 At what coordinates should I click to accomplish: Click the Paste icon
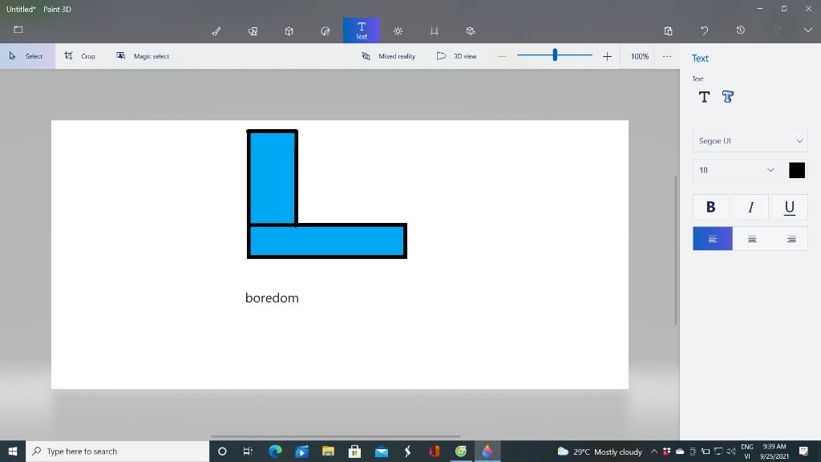click(668, 30)
